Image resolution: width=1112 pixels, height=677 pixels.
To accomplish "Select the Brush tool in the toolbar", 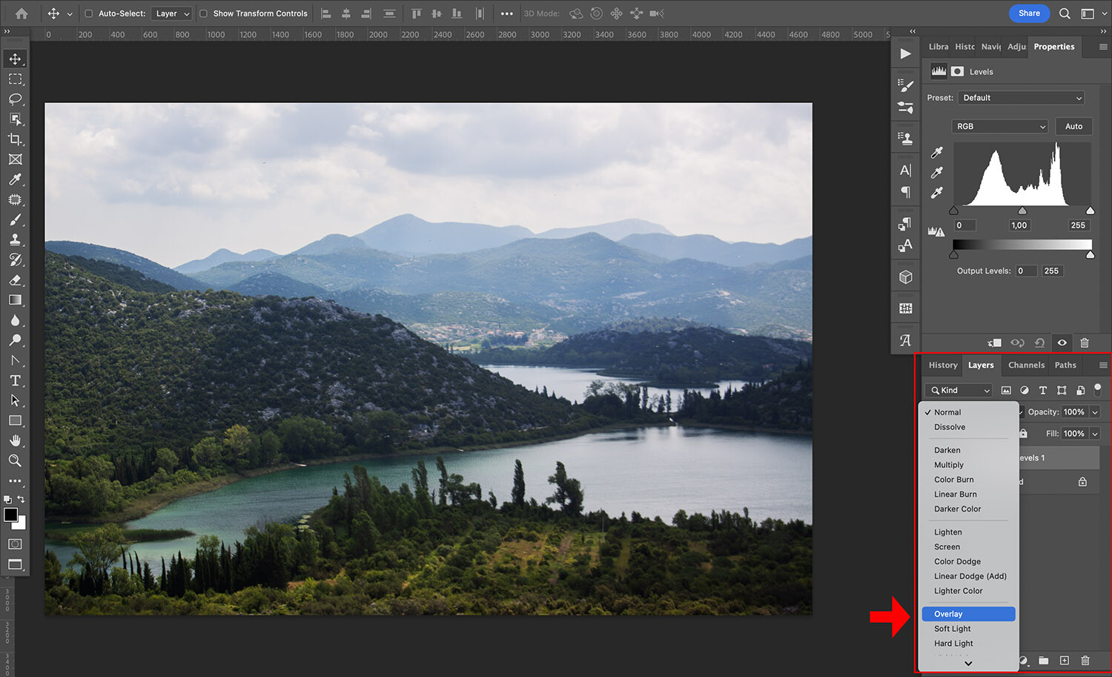I will (15, 219).
